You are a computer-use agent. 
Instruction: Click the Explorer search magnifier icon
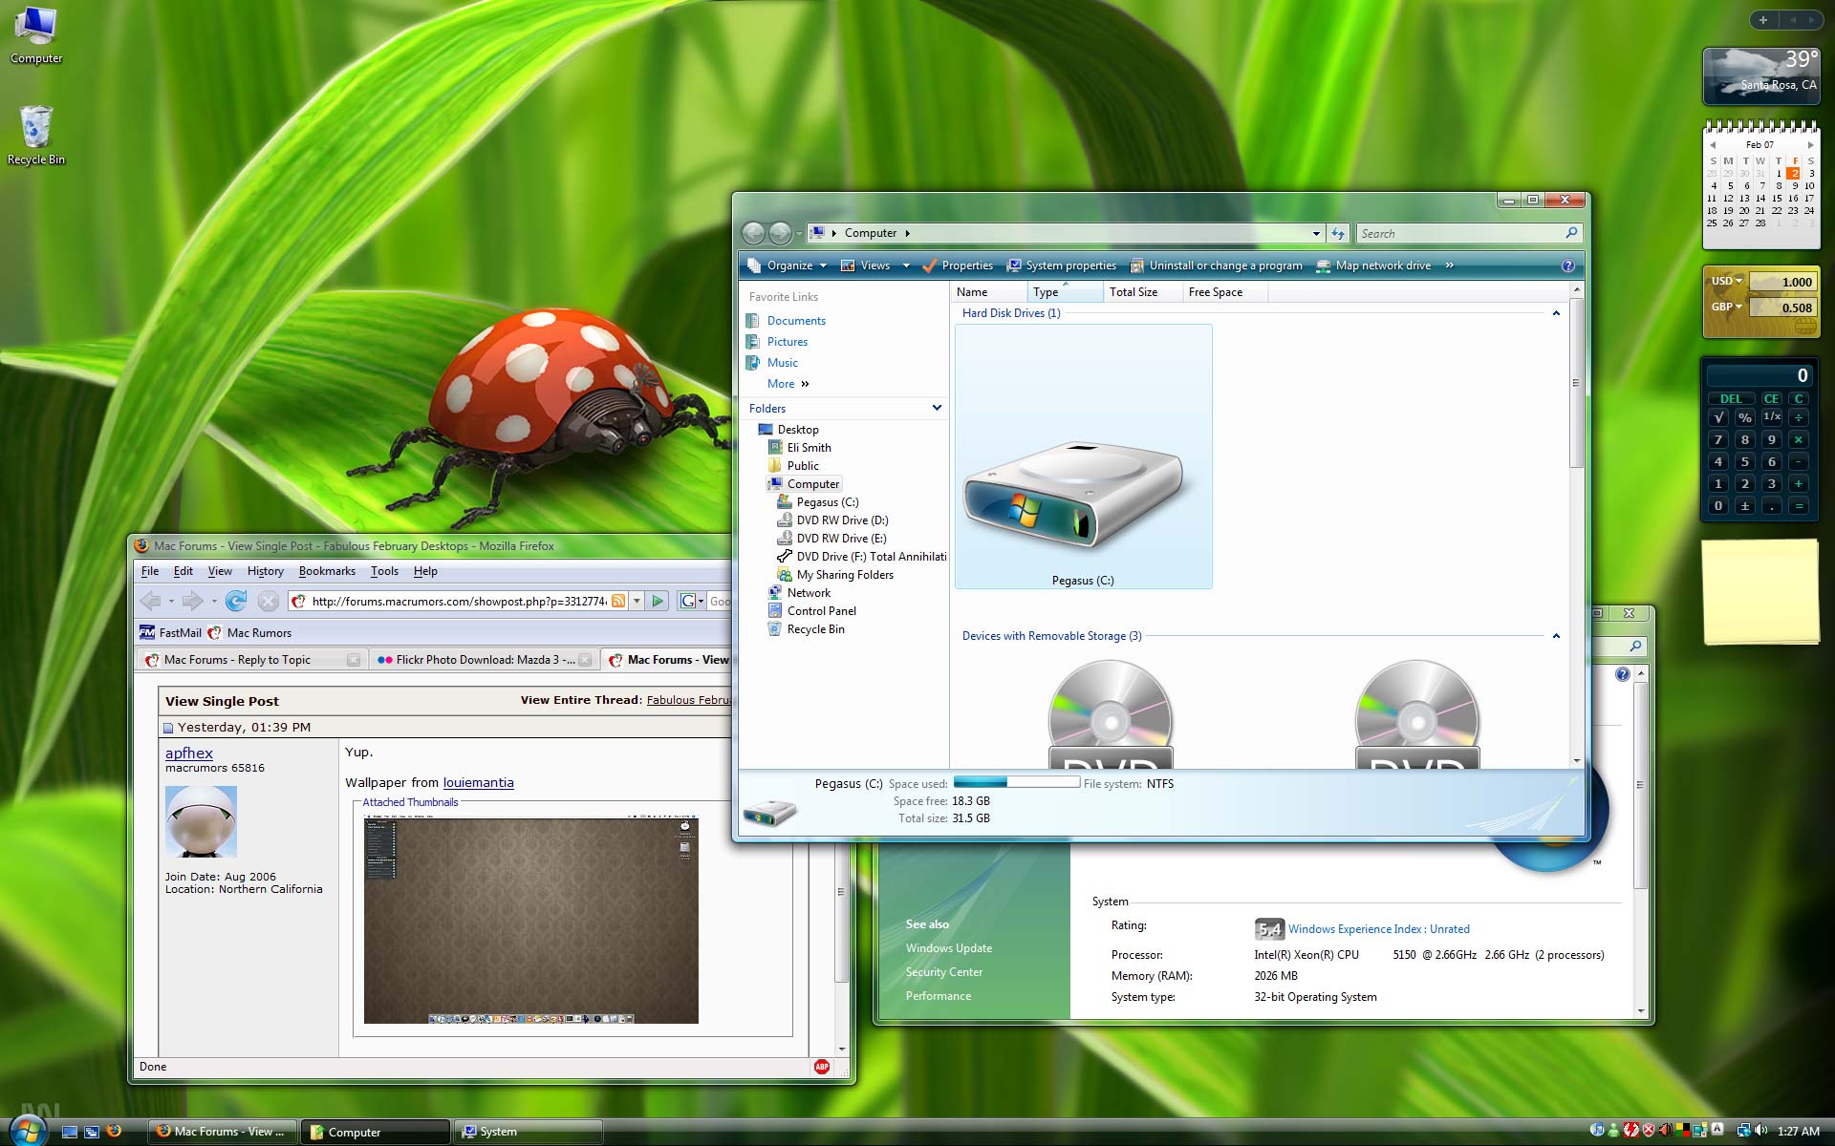tap(1570, 233)
